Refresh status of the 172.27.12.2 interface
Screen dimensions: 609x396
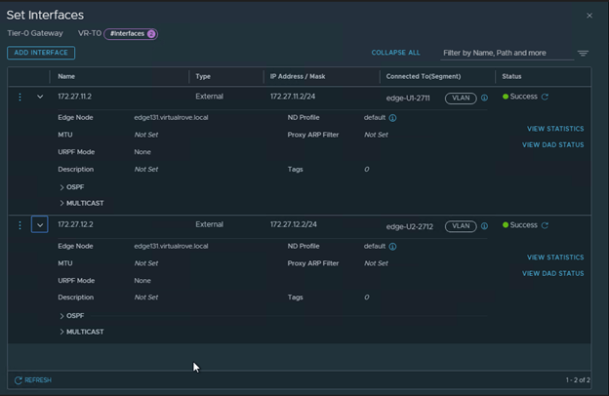point(545,225)
